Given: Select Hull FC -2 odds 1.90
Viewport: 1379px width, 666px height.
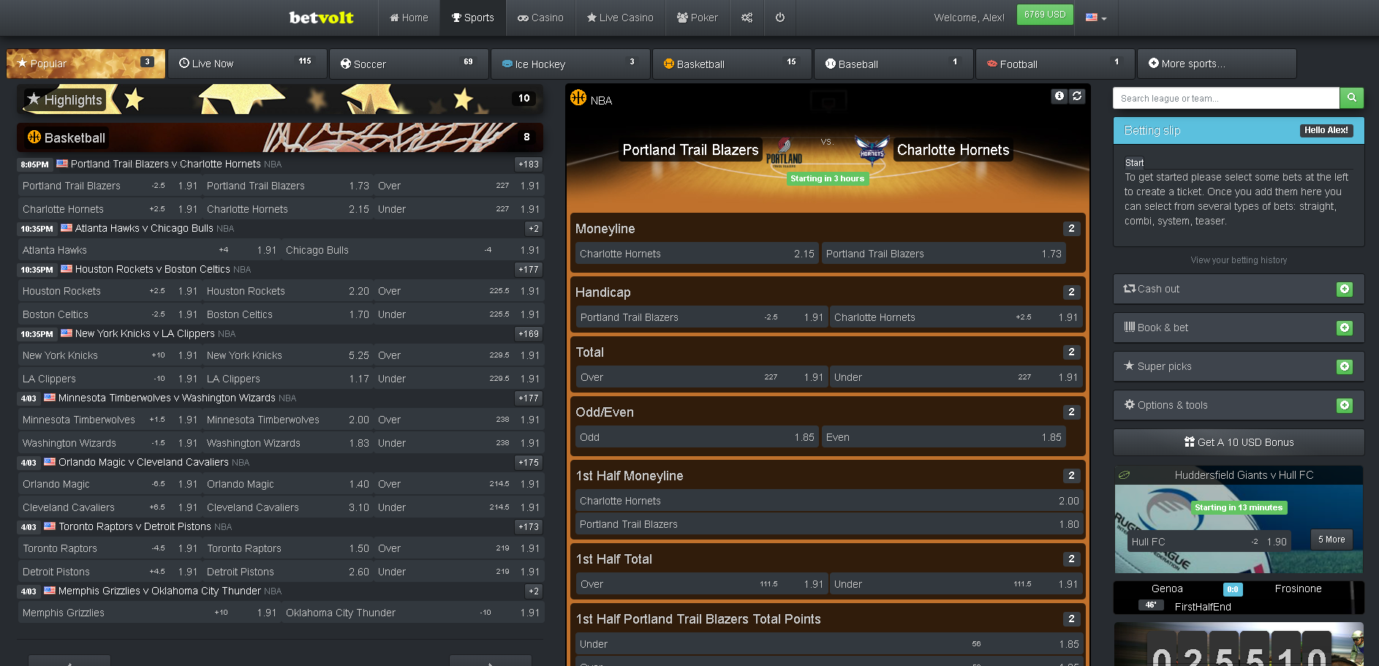Looking at the screenshot, I should tap(1209, 542).
